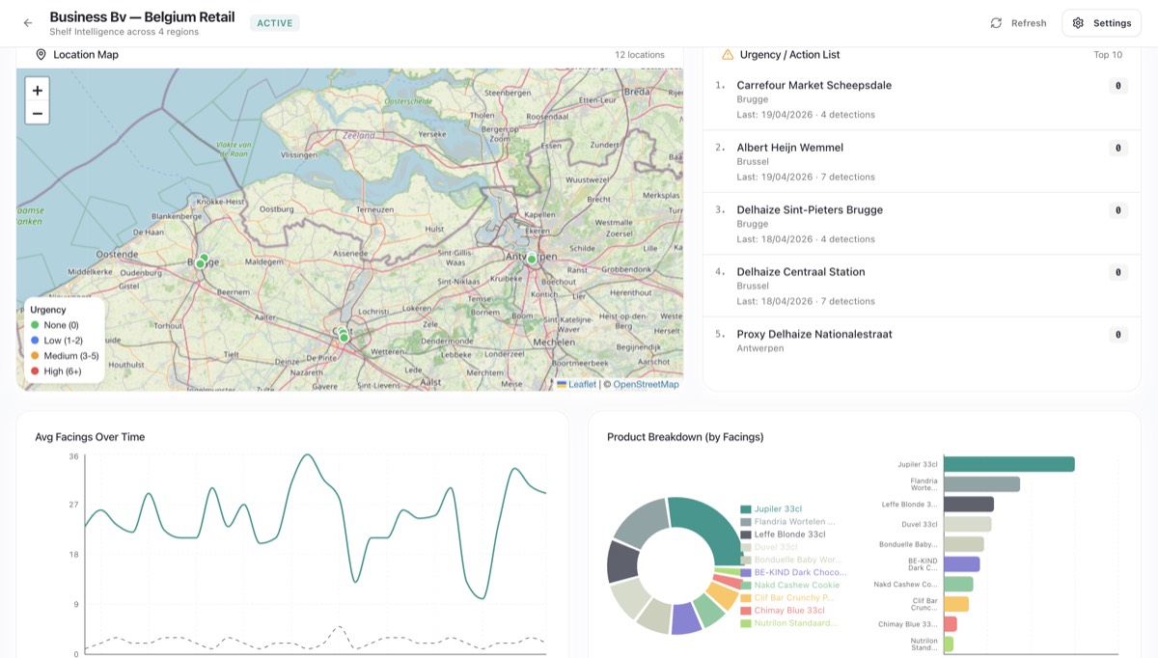
Task: Click the 0 badge for Albert Heijn Wemmel
Action: 1117,148
